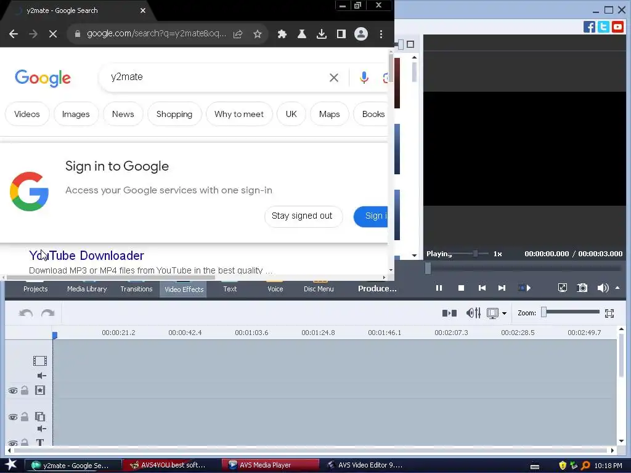The width and height of the screenshot is (631, 473).
Task: Filter results by Images
Action: point(76,114)
